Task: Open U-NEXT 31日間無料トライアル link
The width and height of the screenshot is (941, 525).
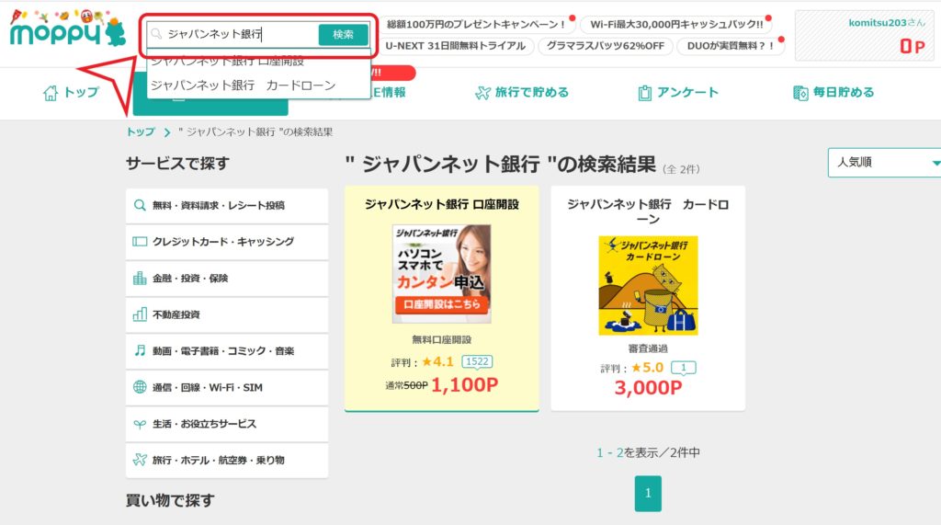Action: click(x=456, y=46)
